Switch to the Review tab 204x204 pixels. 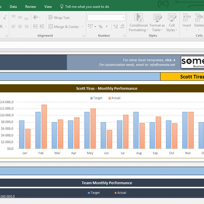click(x=30, y=7)
